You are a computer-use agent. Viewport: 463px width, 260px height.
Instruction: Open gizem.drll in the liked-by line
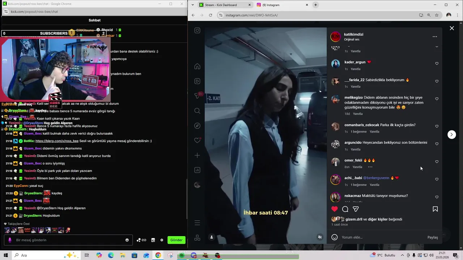pyautogui.click(x=354, y=219)
